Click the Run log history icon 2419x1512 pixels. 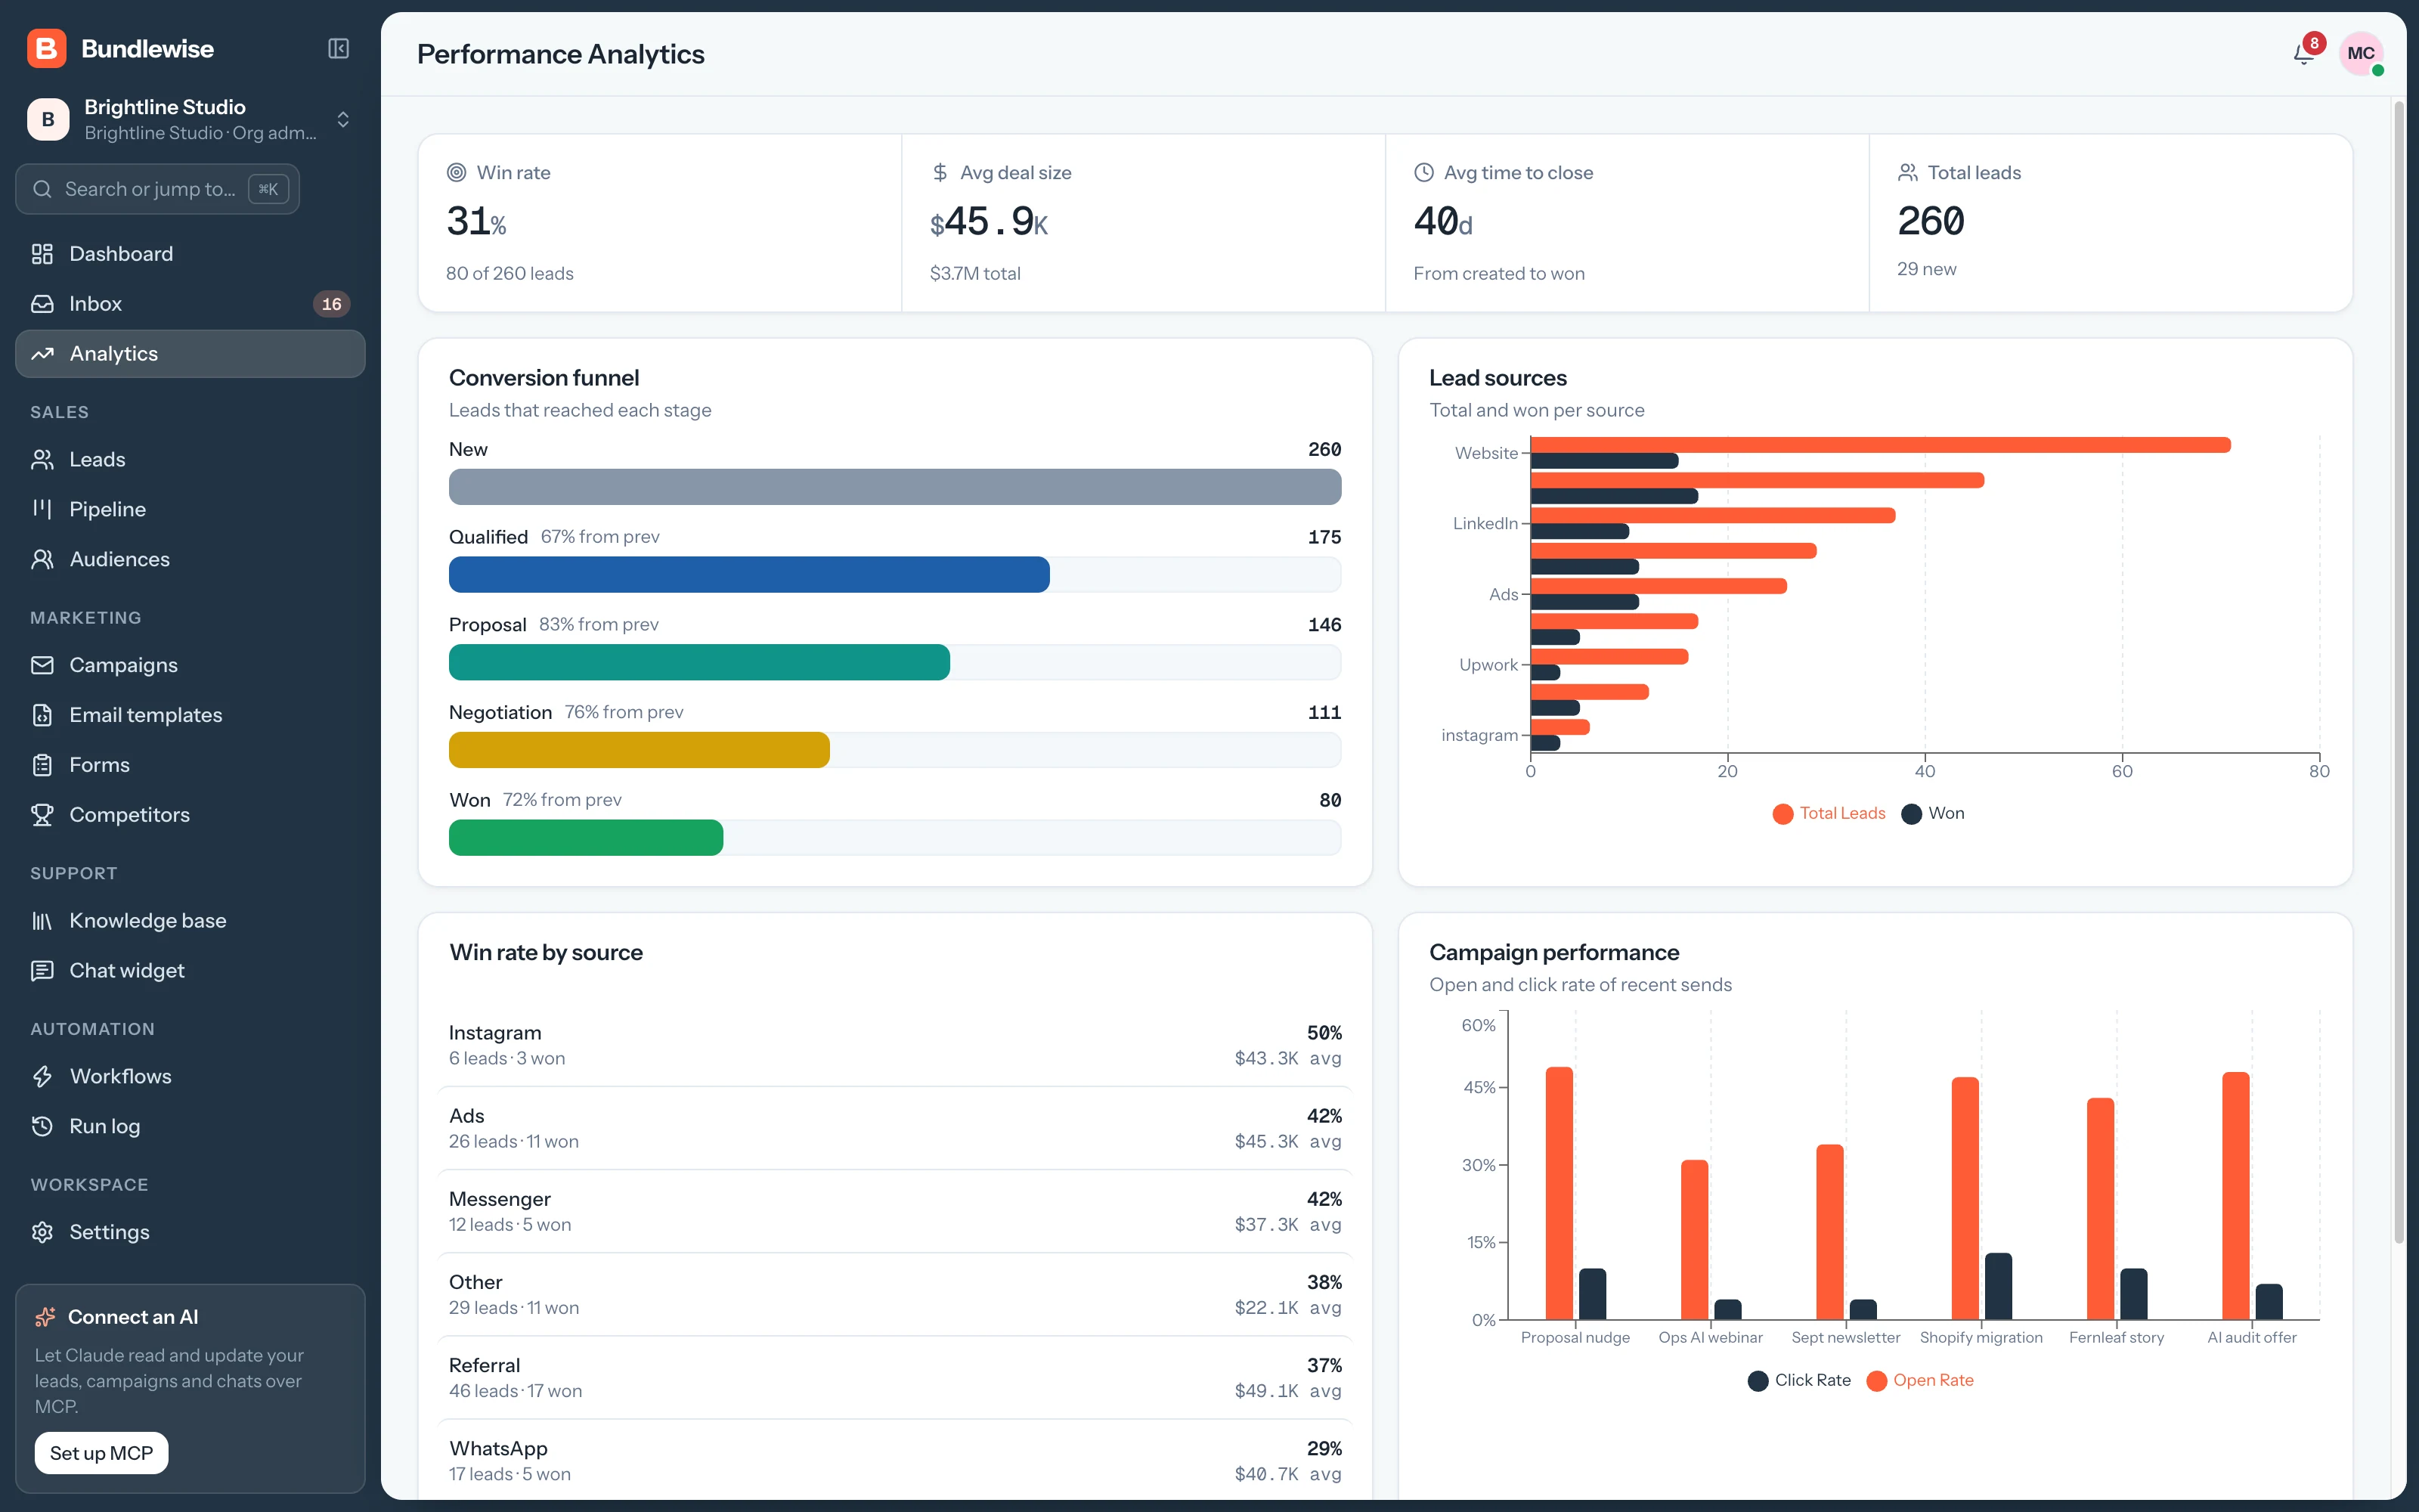point(42,1127)
